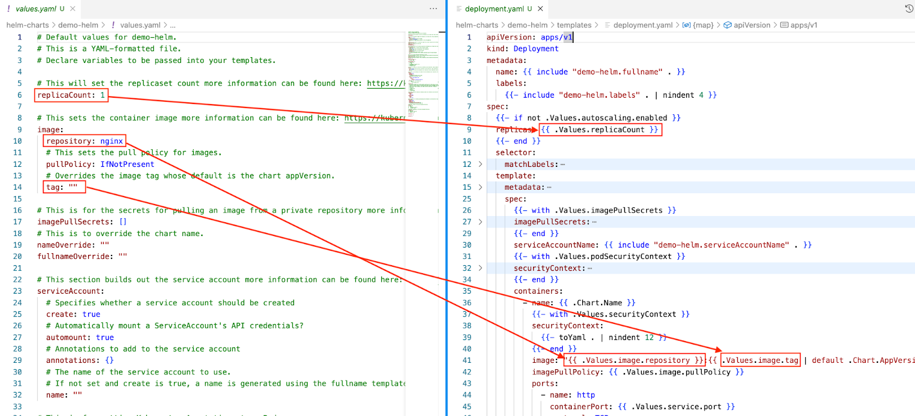Open the more actions ellipsis of values.yaml editor
This screenshot has width=915, height=416.
point(433,9)
